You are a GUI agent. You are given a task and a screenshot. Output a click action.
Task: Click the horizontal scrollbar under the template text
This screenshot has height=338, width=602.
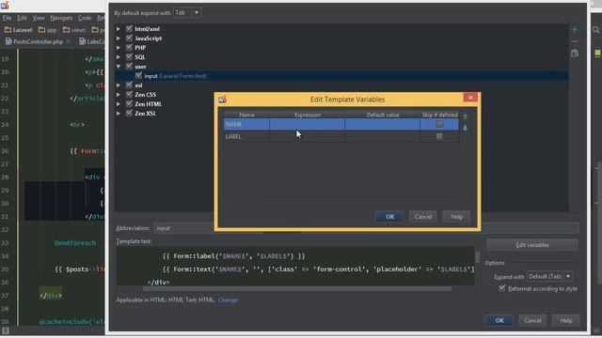[x=297, y=288]
